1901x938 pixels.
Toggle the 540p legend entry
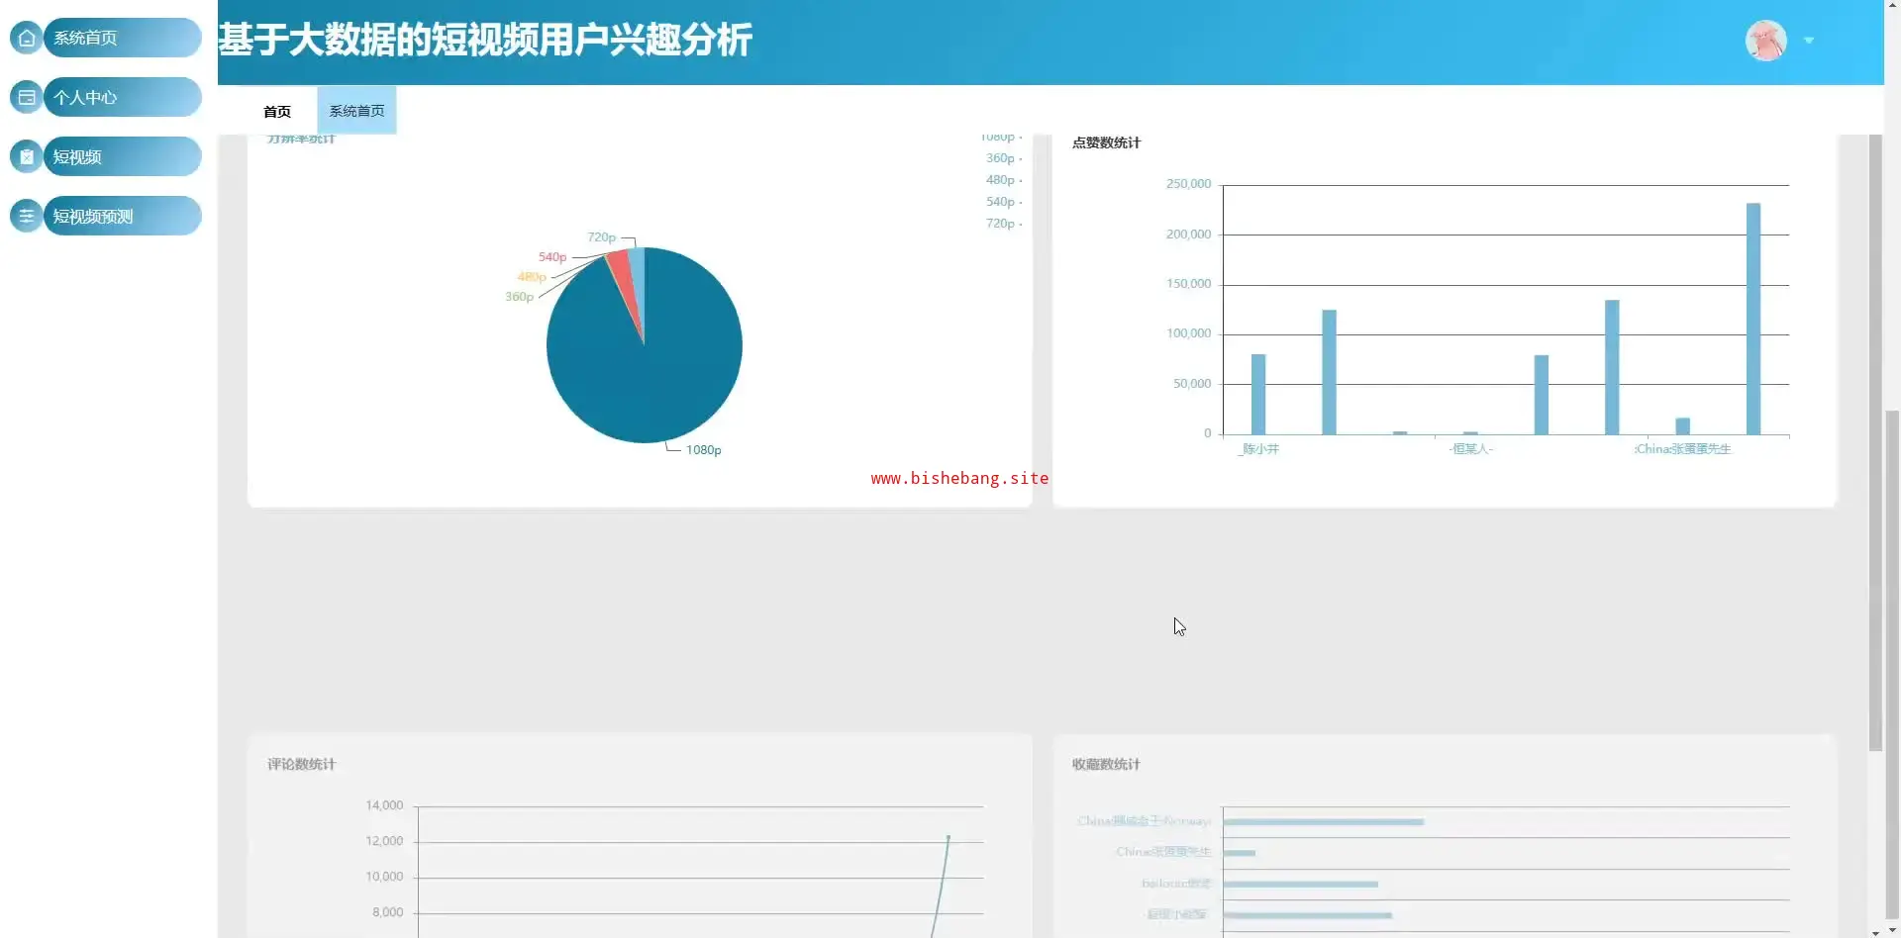coord(1003,202)
